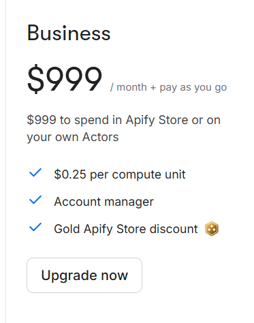This screenshot has width=254, height=323.
Task: Click the word 'now' in the upgrade button
Action: pyautogui.click(x=114, y=275)
